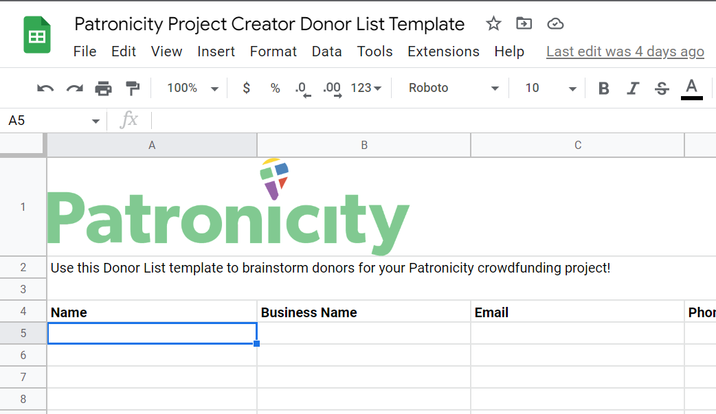Viewport: 716px width, 414px height.
Task: Open the Extensions menu
Action: [x=443, y=51]
